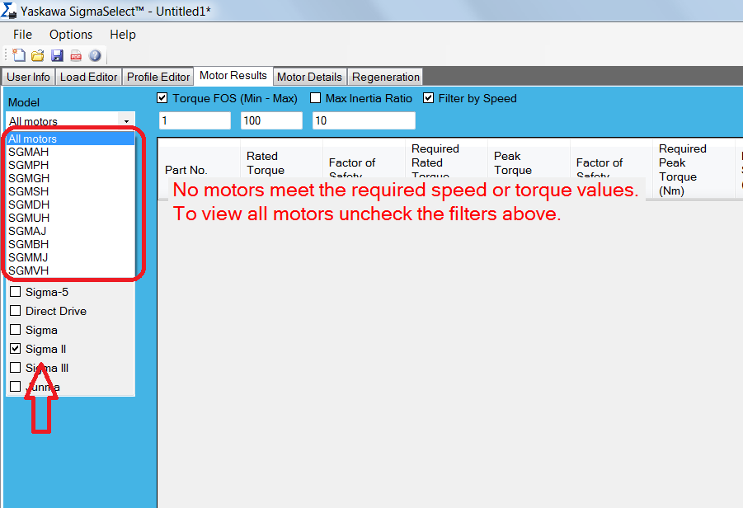Uncheck the Sigma II checkbox
743x508 pixels.
(x=15, y=349)
